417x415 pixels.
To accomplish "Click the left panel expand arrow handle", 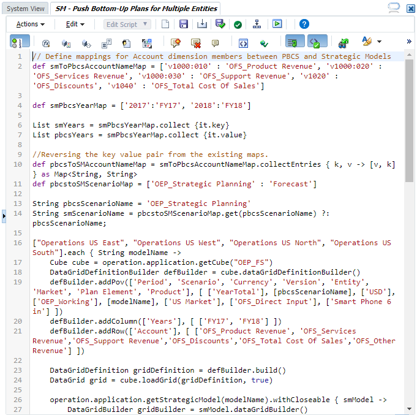I will click(x=4, y=215).
